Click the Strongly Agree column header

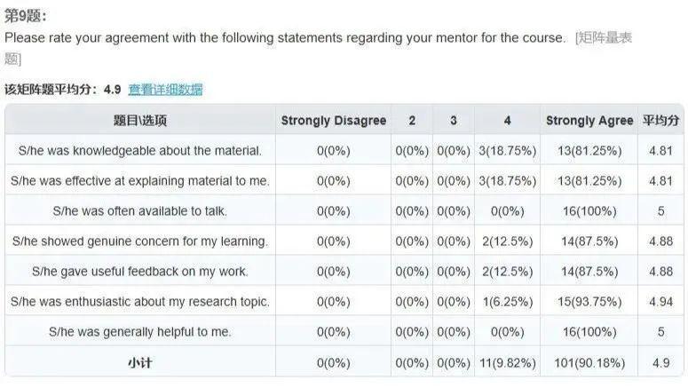click(x=589, y=120)
